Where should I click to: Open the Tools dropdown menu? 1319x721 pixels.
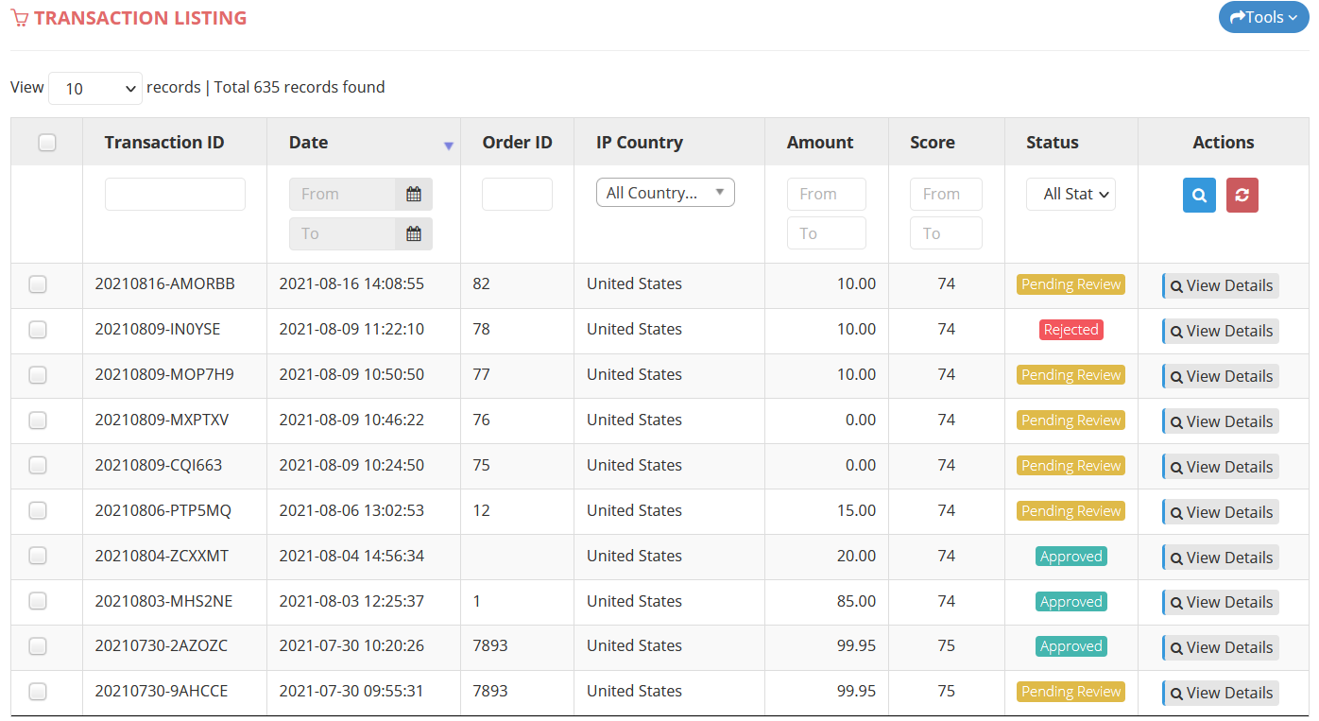(x=1263, y=17)
